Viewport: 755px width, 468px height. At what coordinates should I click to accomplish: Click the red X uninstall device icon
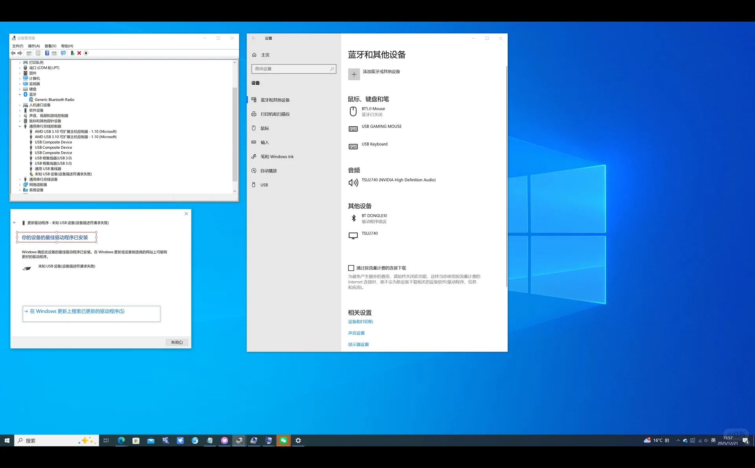coord(79,53)
